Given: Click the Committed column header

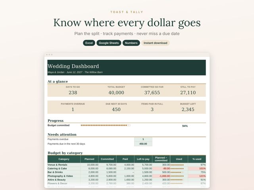Looking at the screenshot, I should tap(107, 159).
